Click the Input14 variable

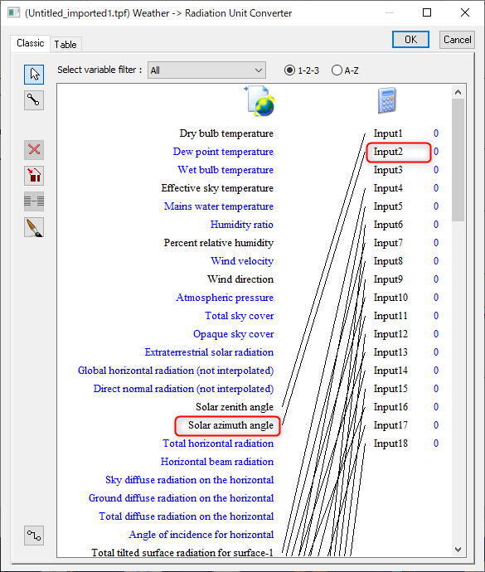[390, 371]
